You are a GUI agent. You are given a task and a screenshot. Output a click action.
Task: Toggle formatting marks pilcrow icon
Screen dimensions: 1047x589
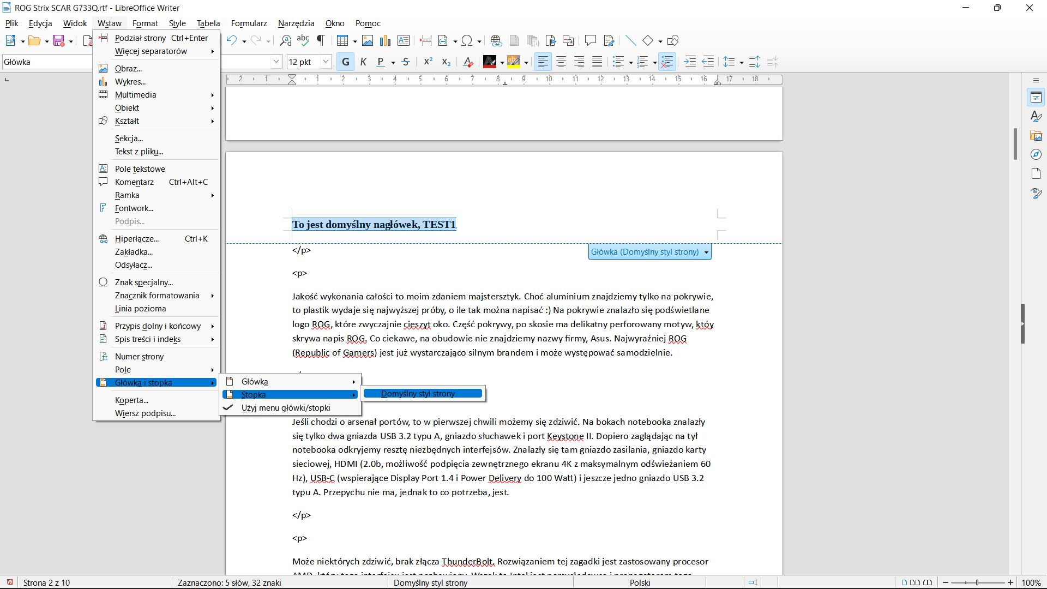[x=321, y=40]
